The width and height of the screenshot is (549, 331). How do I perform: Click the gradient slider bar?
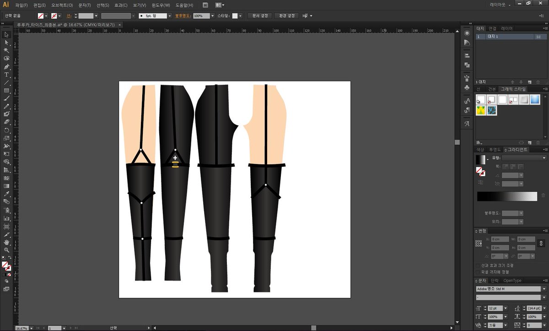pos(506,196)
